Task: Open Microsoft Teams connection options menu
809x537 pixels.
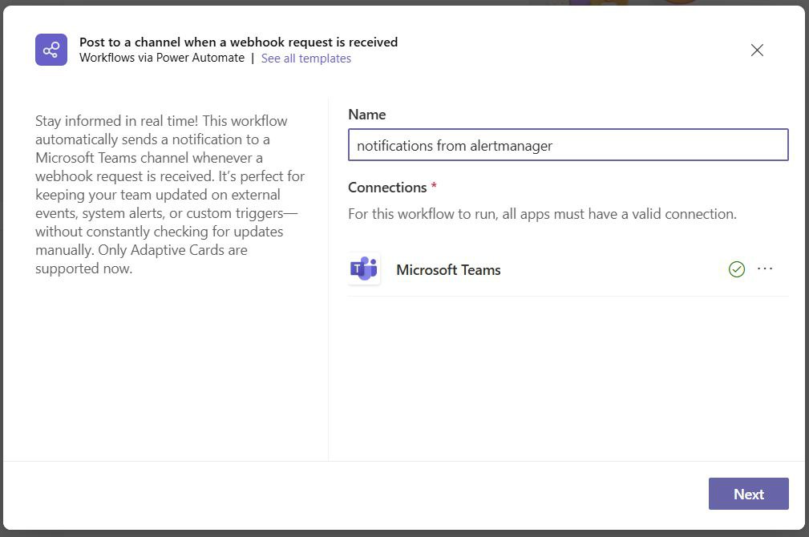Action: (765, 268)
